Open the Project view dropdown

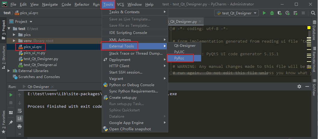click(31, 22)
